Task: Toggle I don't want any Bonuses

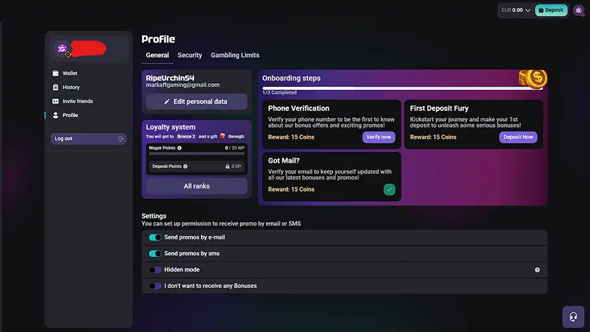Action: coord(155,286)
